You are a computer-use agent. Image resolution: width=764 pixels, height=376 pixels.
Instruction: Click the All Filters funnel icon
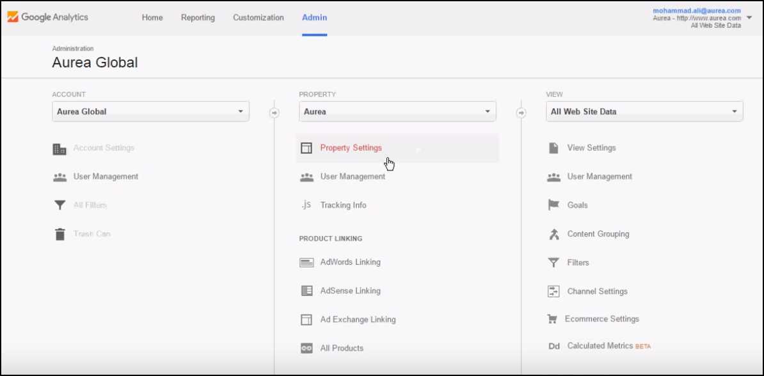click(x=60, y=205)
